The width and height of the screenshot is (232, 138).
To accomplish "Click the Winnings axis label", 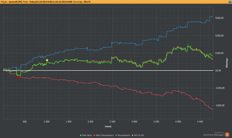I will 227,63.
